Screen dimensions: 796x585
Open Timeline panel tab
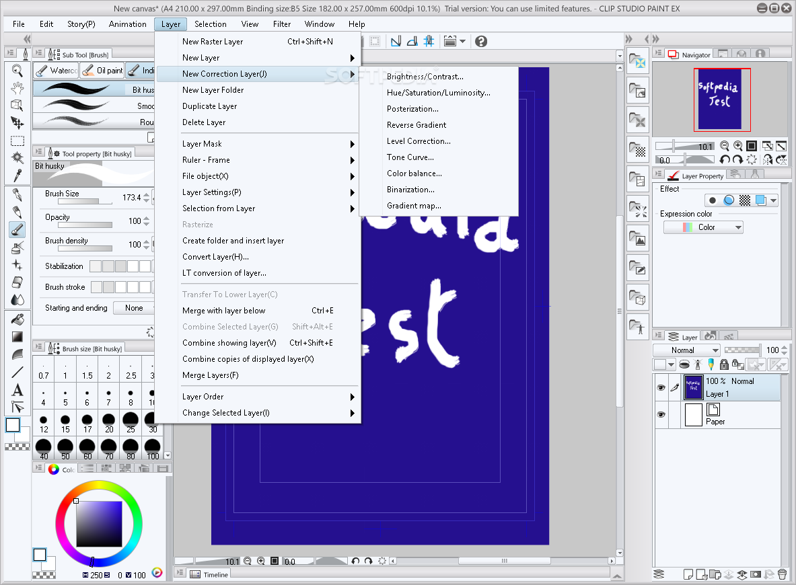[x=210, y=574]
